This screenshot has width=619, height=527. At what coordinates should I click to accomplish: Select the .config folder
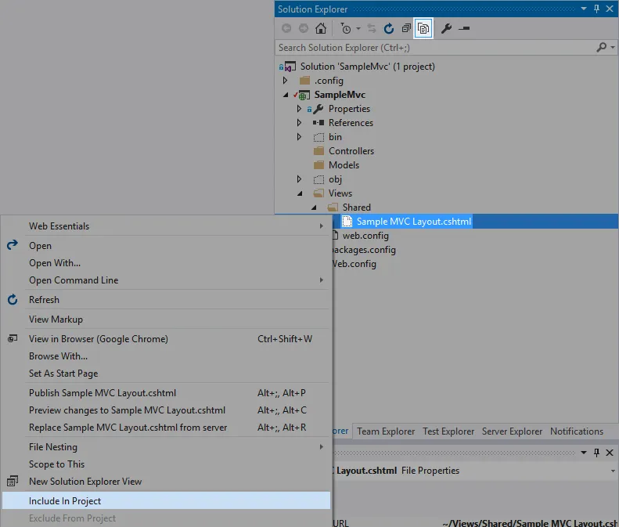coord(329,81)
